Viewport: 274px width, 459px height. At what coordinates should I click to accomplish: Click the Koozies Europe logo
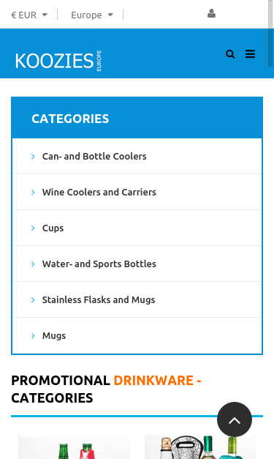(58, 61)
